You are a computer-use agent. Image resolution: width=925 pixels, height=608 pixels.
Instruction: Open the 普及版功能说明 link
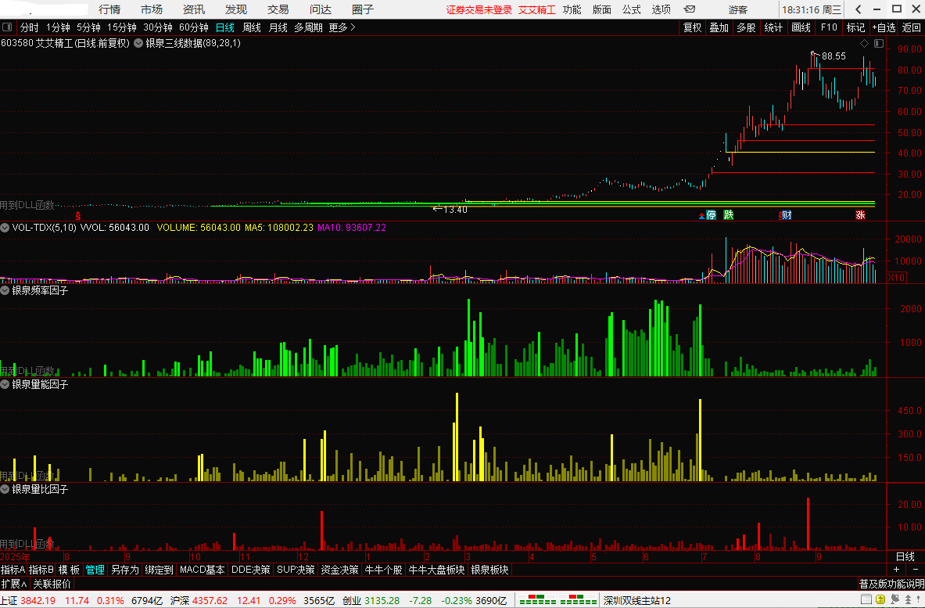click(x=891, y=584)
